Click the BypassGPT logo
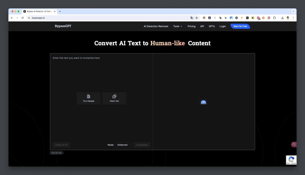The image size is (305, 175). [63, 26]
